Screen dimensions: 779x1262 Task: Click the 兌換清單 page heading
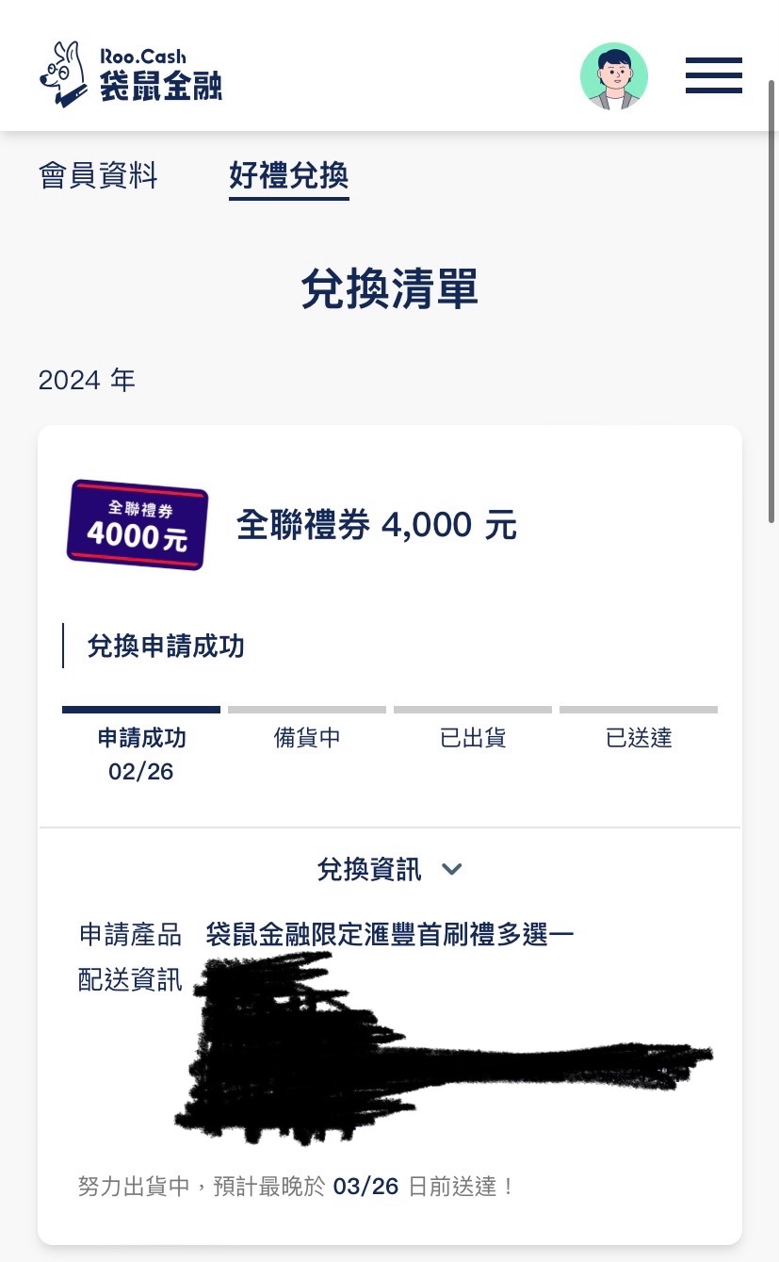click(x=389, y=289)
